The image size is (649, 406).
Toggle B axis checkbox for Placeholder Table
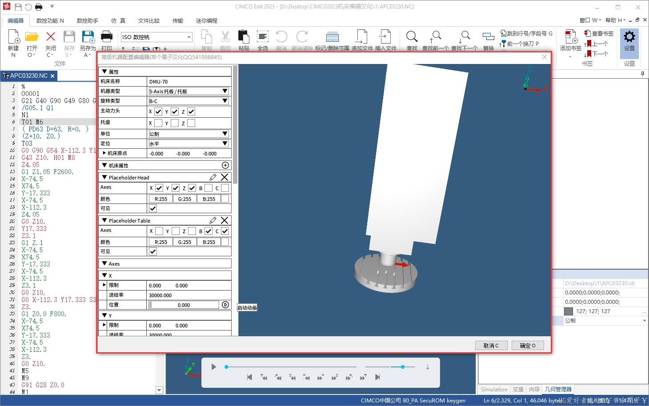pyautogui.click(x=208, y=231)
